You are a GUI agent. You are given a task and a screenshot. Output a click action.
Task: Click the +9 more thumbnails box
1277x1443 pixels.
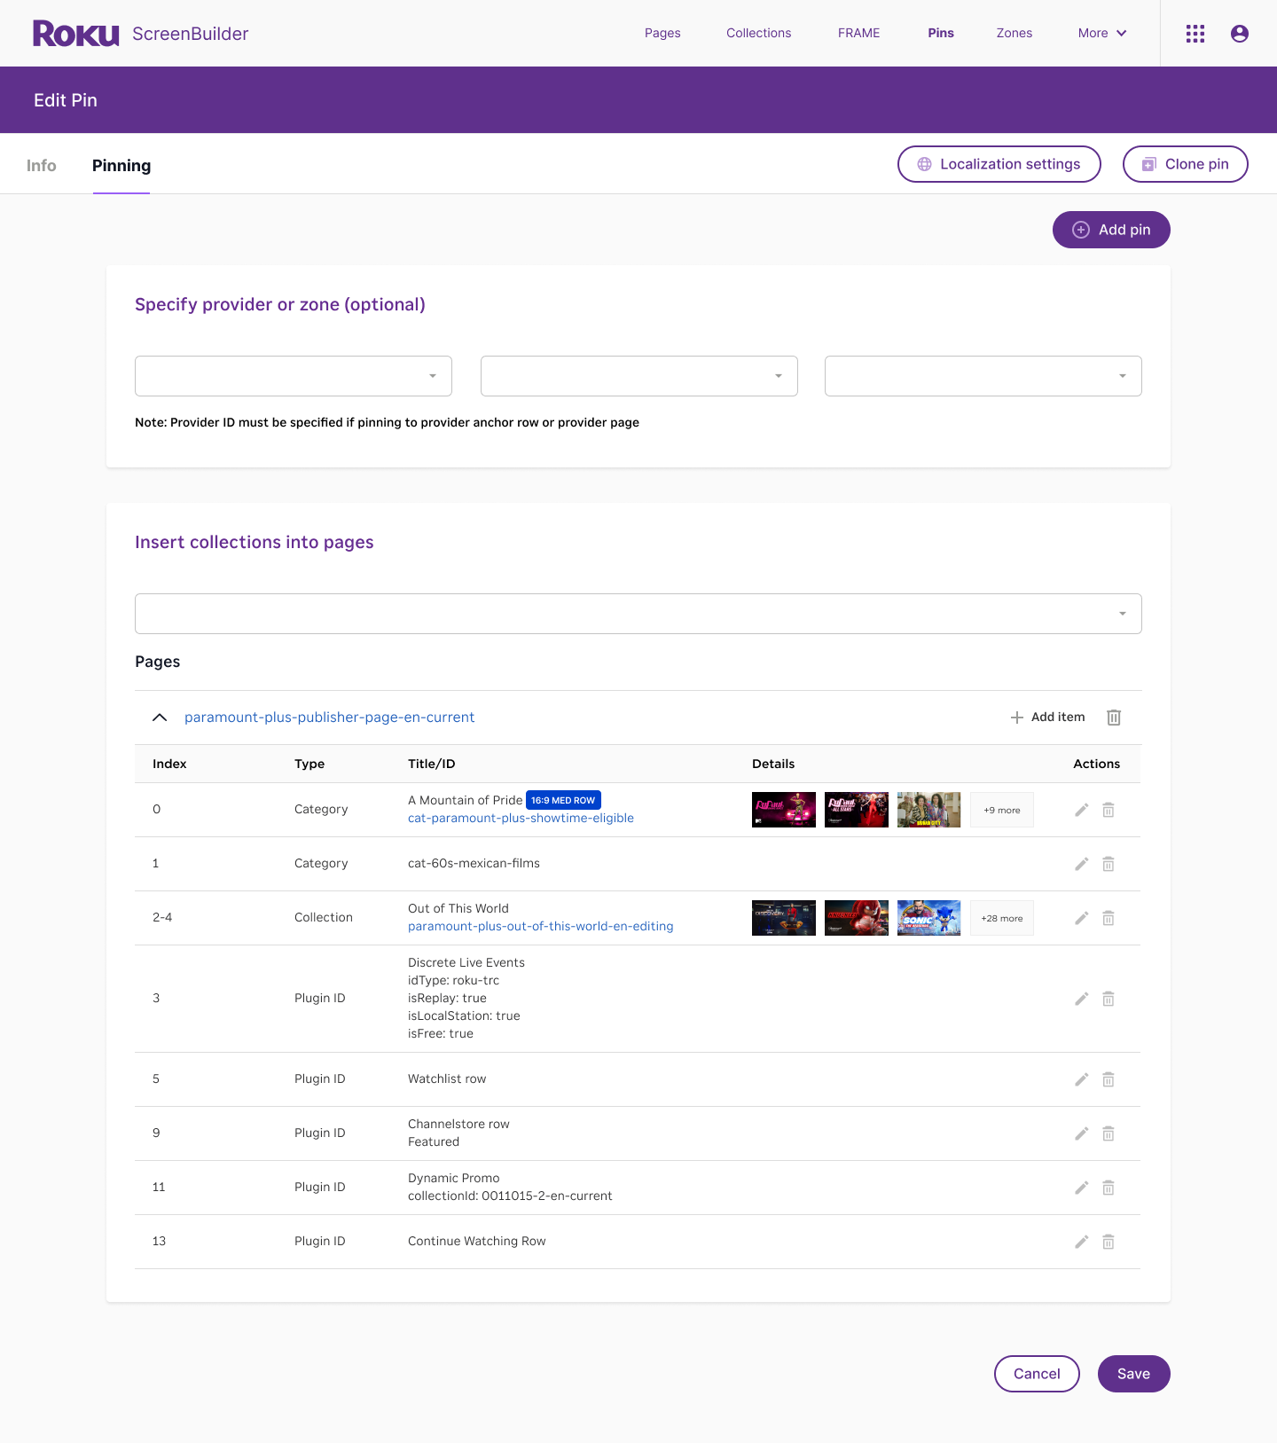point(1002,810)
